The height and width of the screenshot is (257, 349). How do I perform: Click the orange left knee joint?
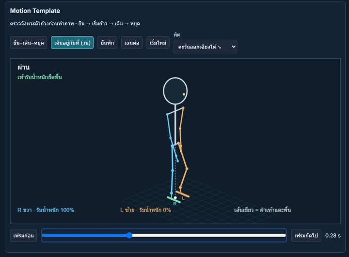pyautogui.click(x=187, y=169)
